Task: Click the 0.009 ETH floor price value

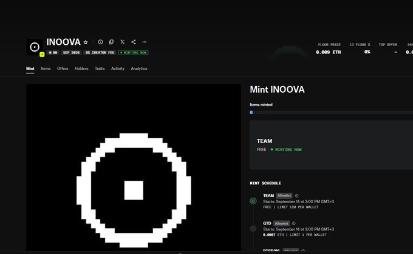Action: pyautogui.click(x=329, y=52)
